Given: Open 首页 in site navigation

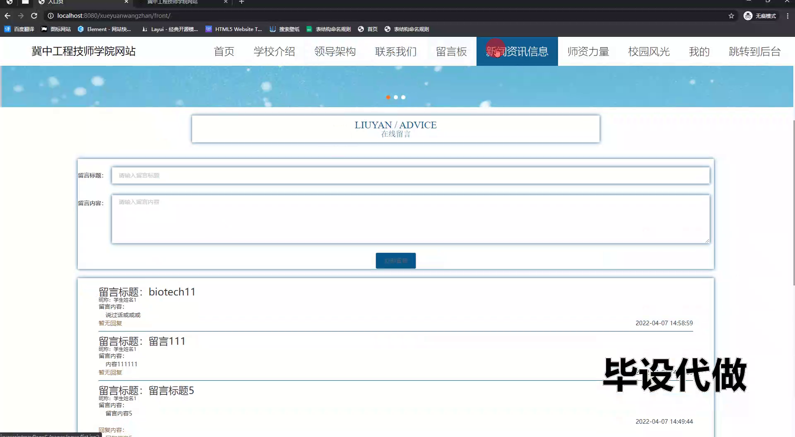Looking at the screenshot, I should click(224, 51).
